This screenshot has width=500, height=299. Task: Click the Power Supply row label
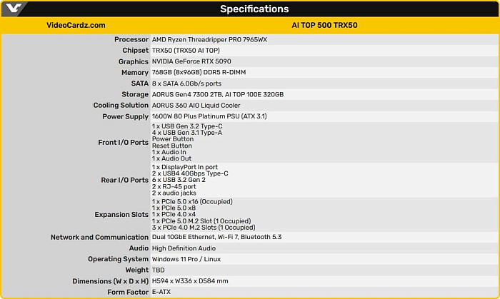tap(125, 116)
